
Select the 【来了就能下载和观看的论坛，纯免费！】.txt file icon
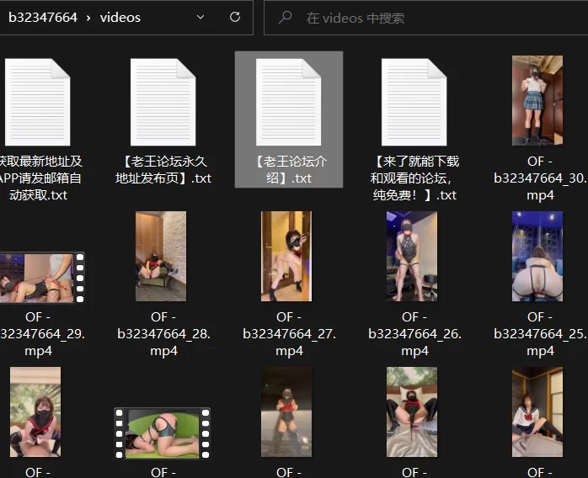414,101
